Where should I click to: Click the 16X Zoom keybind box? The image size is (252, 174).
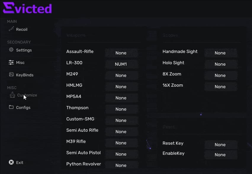point(220,87)
